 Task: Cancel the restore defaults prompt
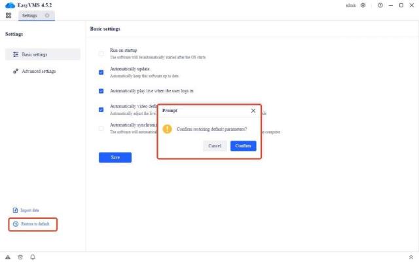(x=215, y=145)
